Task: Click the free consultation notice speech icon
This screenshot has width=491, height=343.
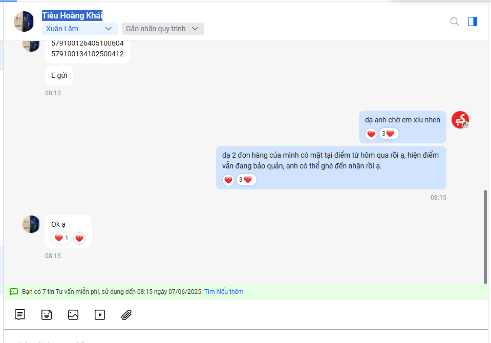Action: pyautogui.click(x=13, y=292)
